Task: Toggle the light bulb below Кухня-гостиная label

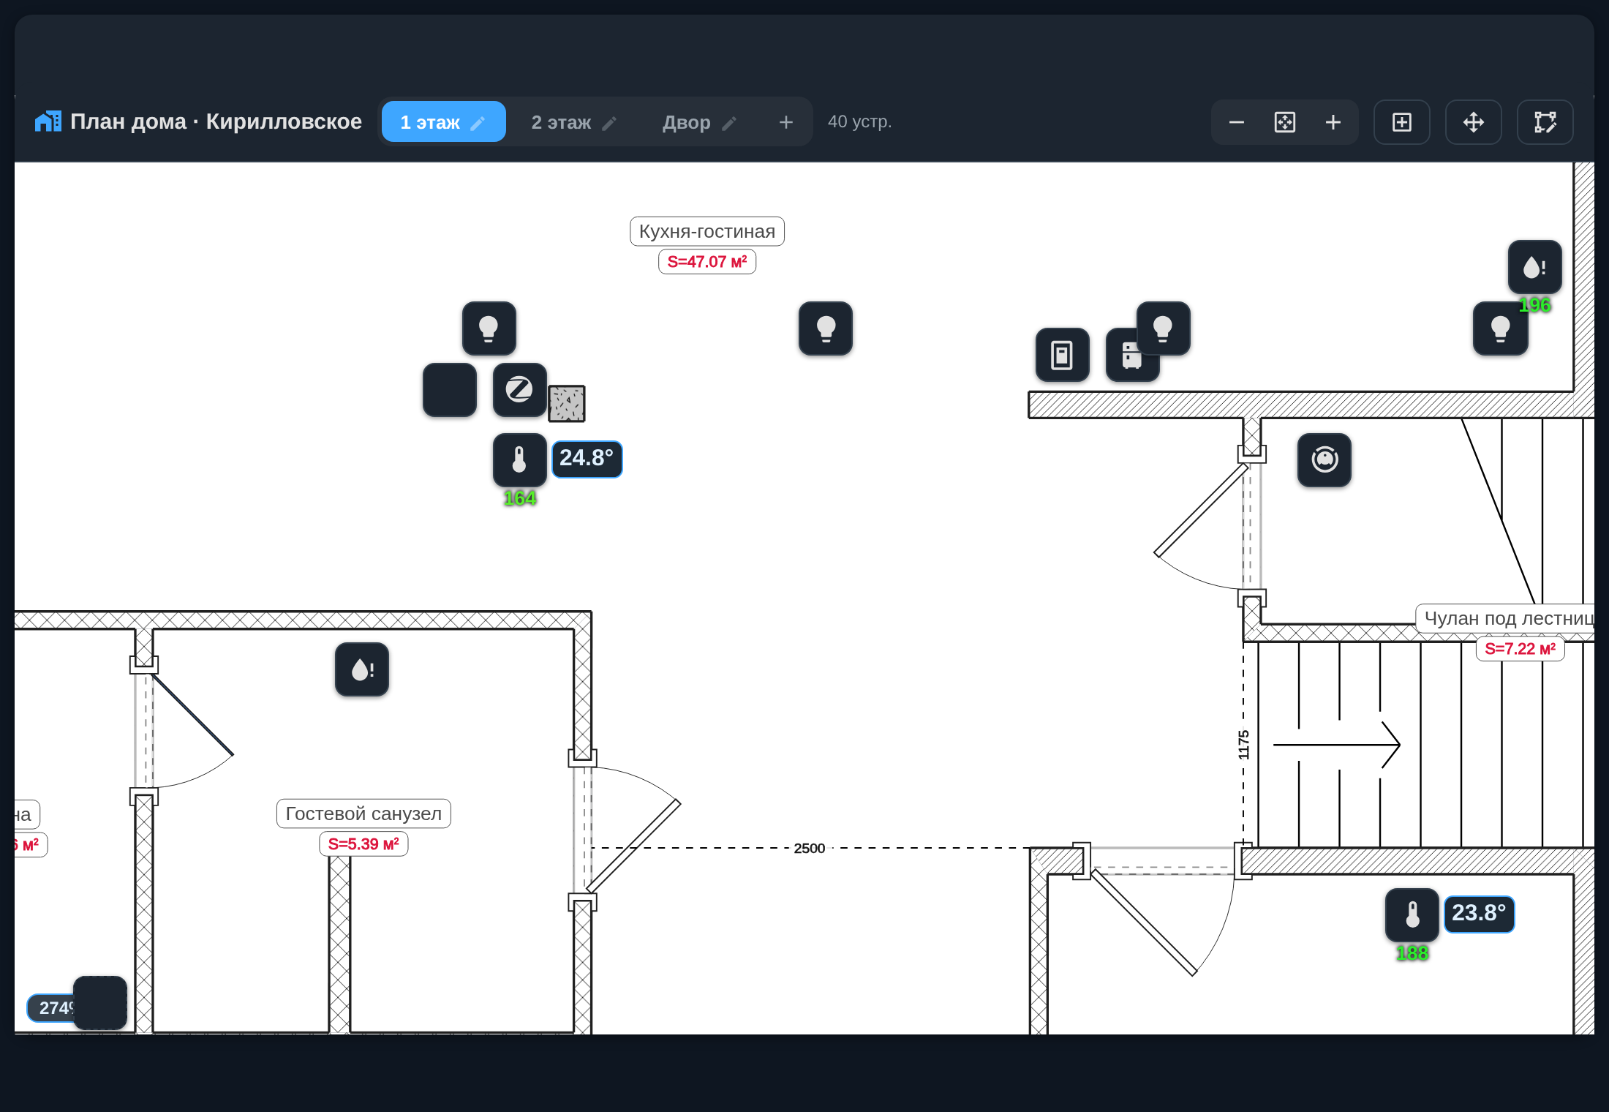Action: click(825, 328)
